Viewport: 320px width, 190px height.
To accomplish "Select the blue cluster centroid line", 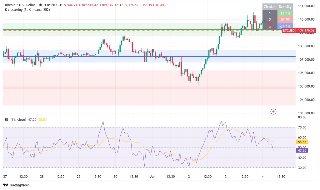I will tap(149, 56).
